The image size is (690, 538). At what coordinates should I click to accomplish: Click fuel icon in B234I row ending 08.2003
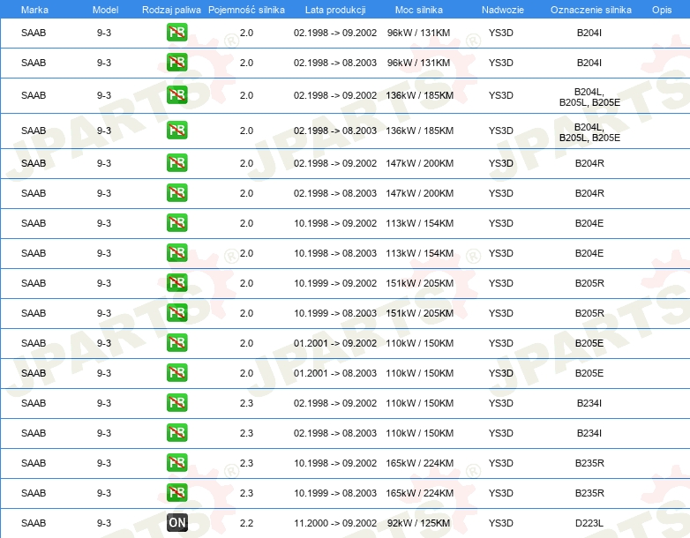(x=176, y=433)
